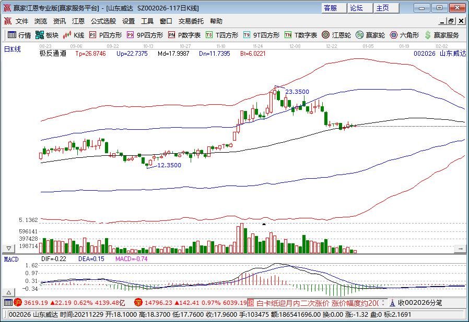This screenshot has height=322, width=469.
Task: Click the 极反通道 indicator name
Action: pyautogui.click(x=53, y=54)
